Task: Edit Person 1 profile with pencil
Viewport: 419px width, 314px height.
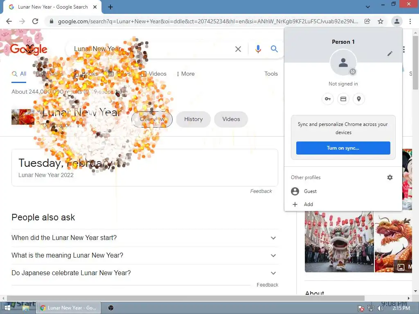Action: 390,54
